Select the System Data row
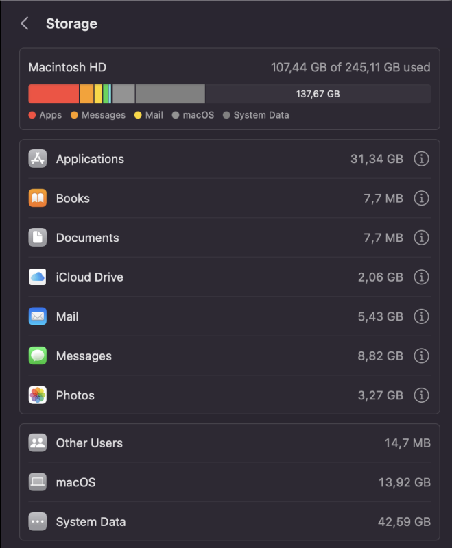The height and width of the screenshot is (548, 452). (x=230, y=522)
